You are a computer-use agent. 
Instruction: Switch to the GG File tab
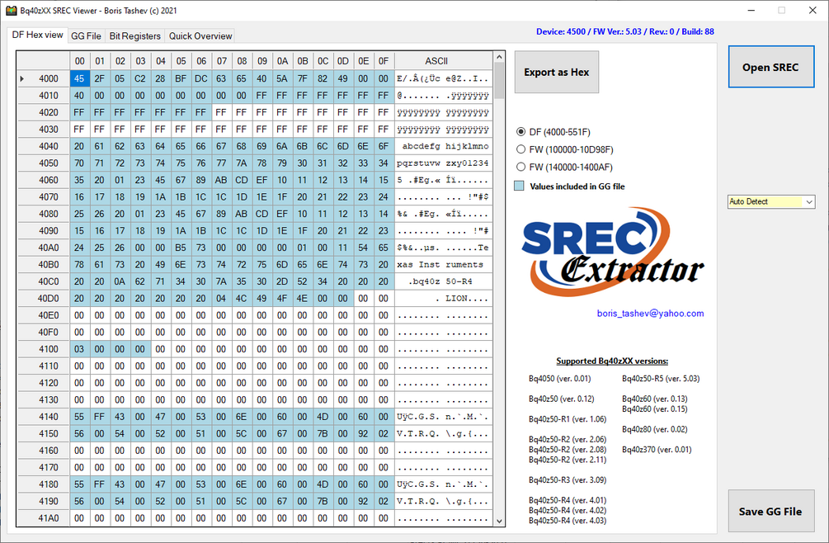point(86,35)
